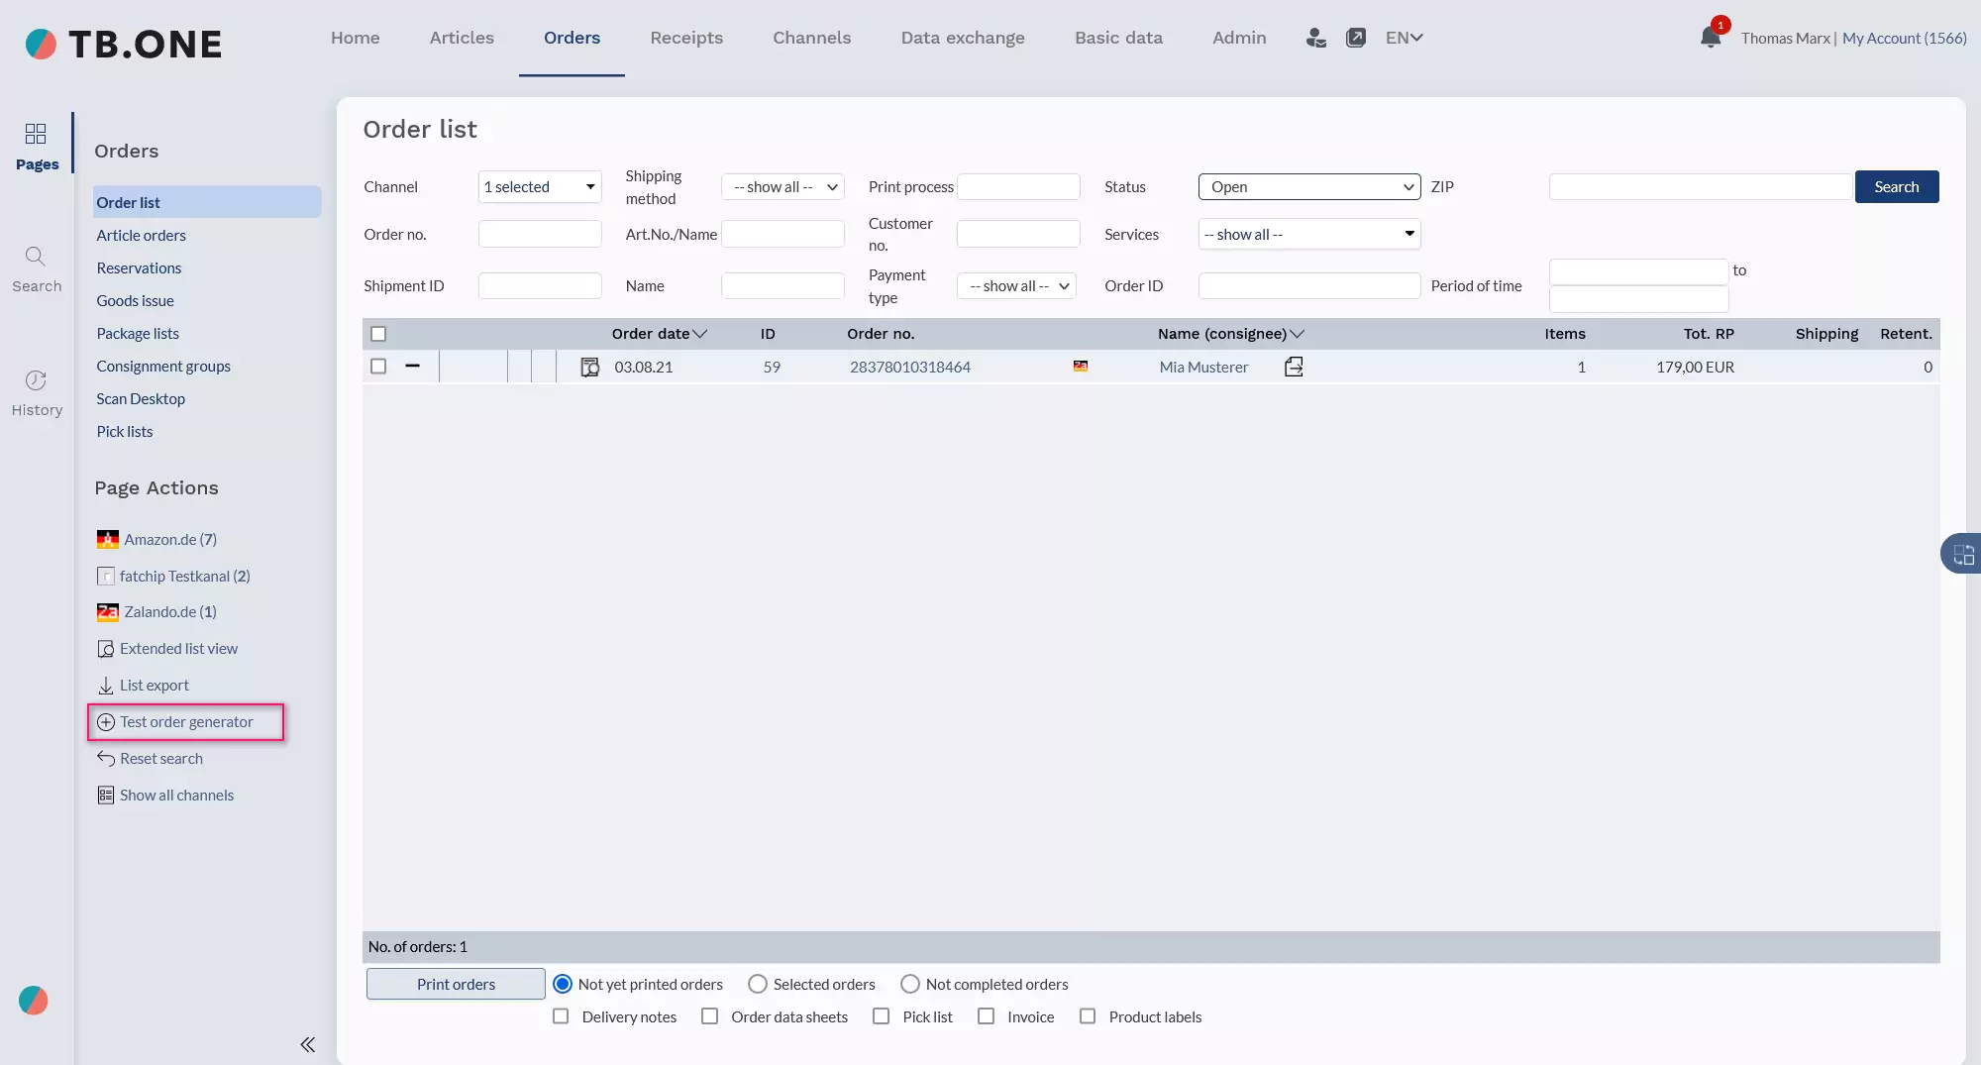
Task: Open Scan Desktop in sidebar
Action: (141, 399)
